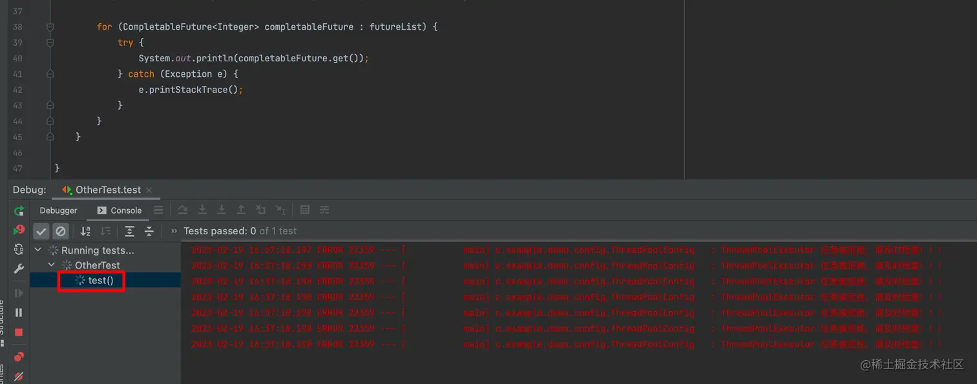Fold the for loop at line 38
Image resolution: width=977 pixels, height=384 pixels.
(50, 27)
